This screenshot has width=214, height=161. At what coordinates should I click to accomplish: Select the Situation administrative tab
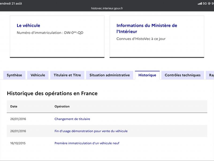pos(110,75)
